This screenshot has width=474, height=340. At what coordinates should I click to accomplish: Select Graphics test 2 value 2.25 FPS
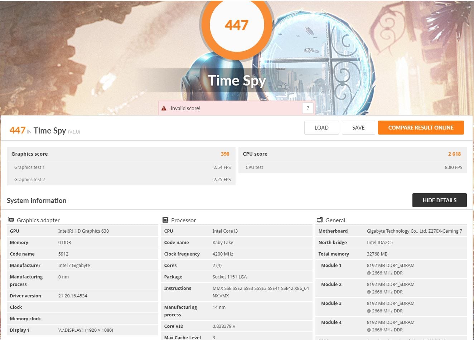coord(222,179)
